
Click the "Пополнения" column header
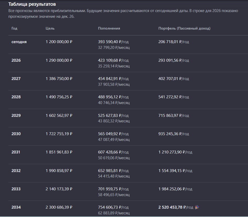point(109,28)
